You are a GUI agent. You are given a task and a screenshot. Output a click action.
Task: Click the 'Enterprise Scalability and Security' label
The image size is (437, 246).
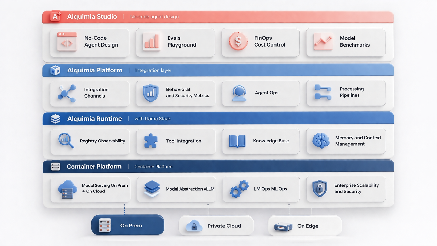[x=356, y=188]
